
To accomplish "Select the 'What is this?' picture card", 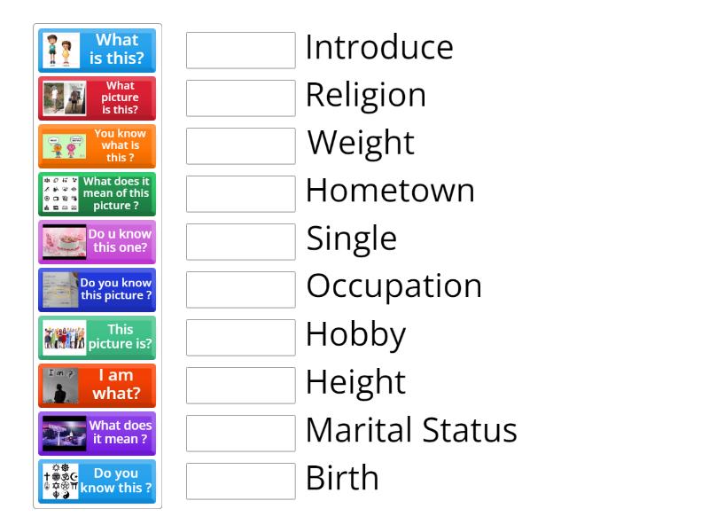I will click(97, 51).
